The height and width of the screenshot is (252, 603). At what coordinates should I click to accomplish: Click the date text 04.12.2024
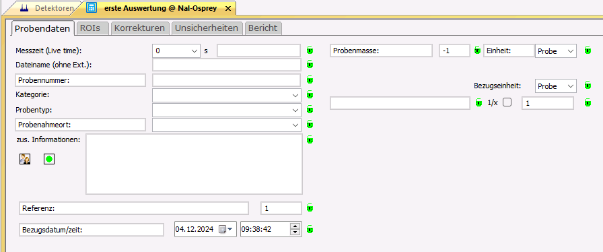pyautogui.click(x=194, y=229)
